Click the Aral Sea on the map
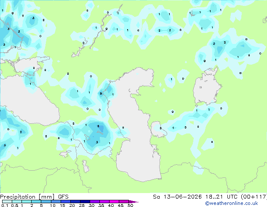 tap(207, 86)
